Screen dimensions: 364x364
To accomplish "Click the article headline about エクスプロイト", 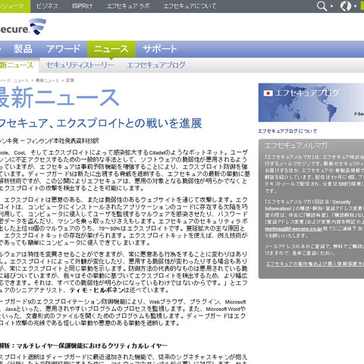I will tap(101, 124).
